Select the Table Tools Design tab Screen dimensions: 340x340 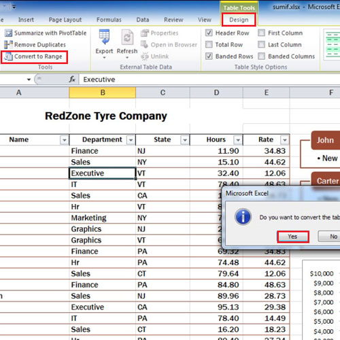point(239,20)
